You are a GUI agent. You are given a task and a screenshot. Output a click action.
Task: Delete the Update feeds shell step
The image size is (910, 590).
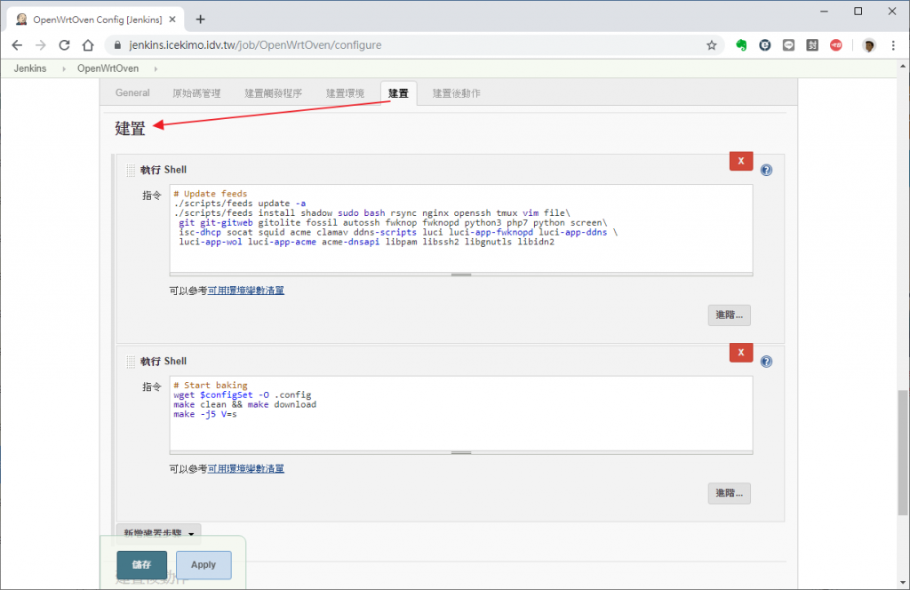click(x=741, y=162)
